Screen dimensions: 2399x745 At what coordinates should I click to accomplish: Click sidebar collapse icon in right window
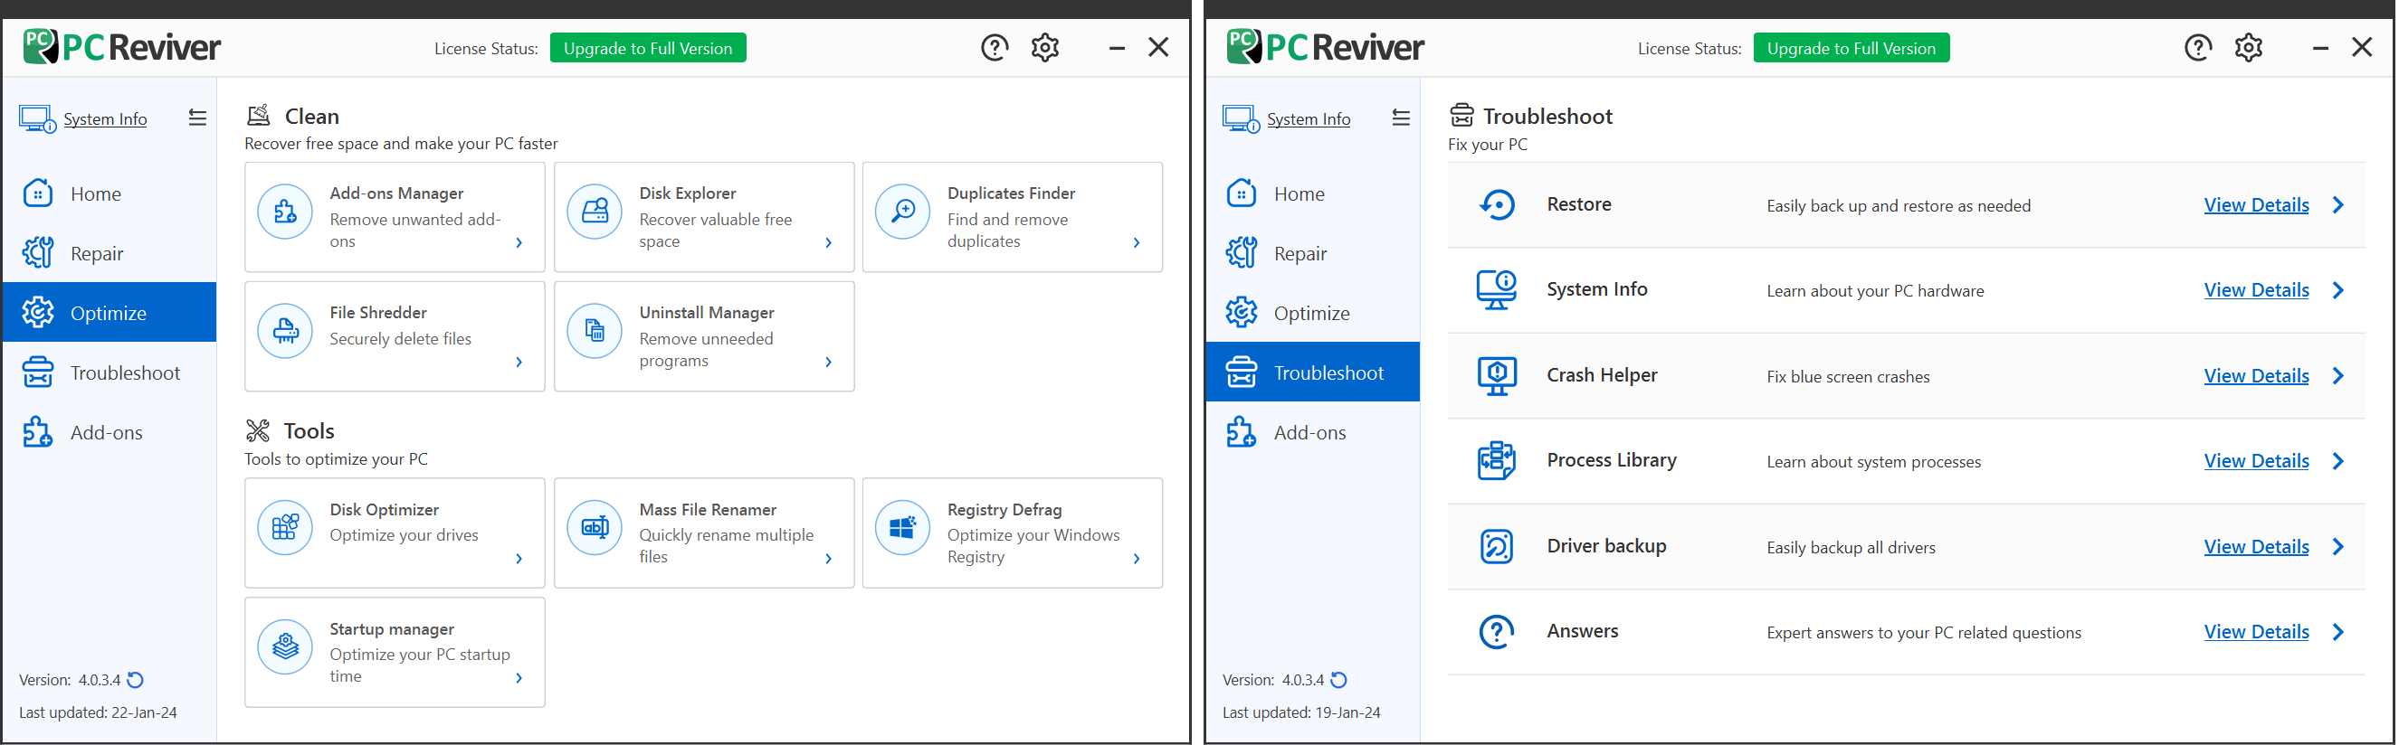[1402, 118]
